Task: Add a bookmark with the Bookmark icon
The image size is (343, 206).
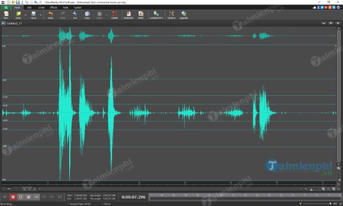Action: pos(129,15)
